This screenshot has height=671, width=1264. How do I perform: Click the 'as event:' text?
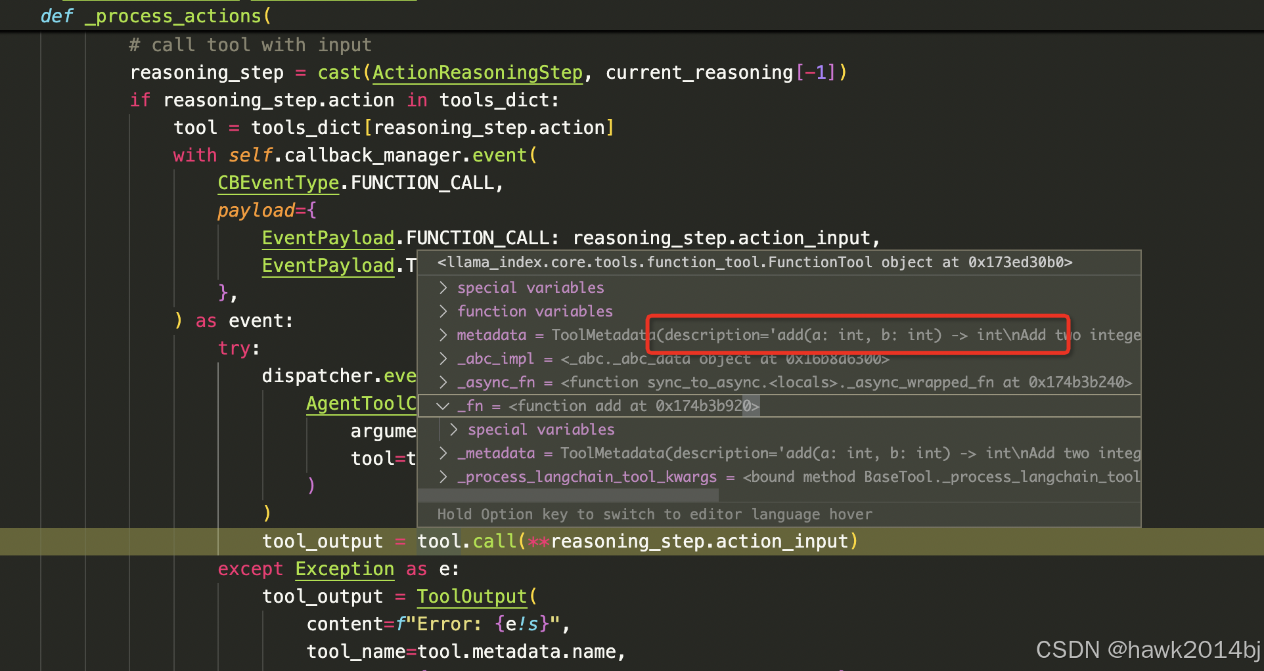[244, 320]
